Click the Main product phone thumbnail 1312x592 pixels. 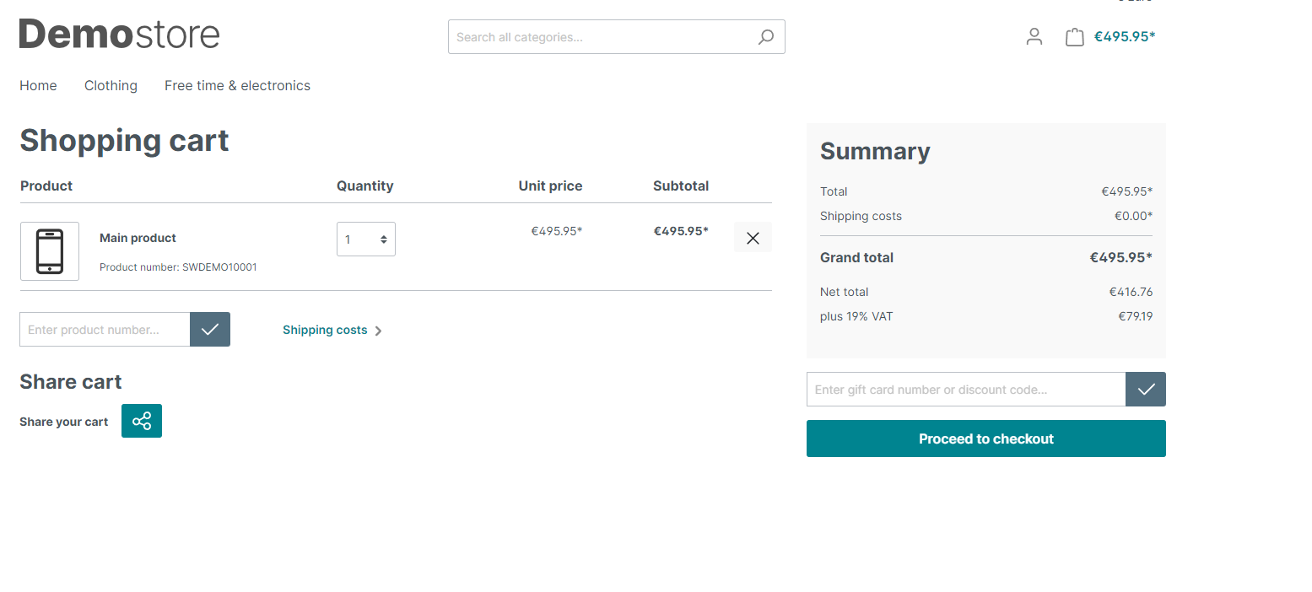coord(50,251)
